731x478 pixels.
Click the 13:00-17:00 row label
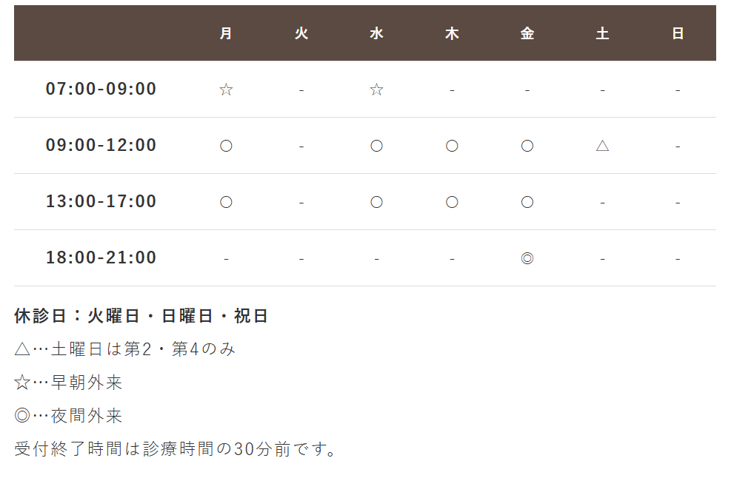[x=101, y=202]
